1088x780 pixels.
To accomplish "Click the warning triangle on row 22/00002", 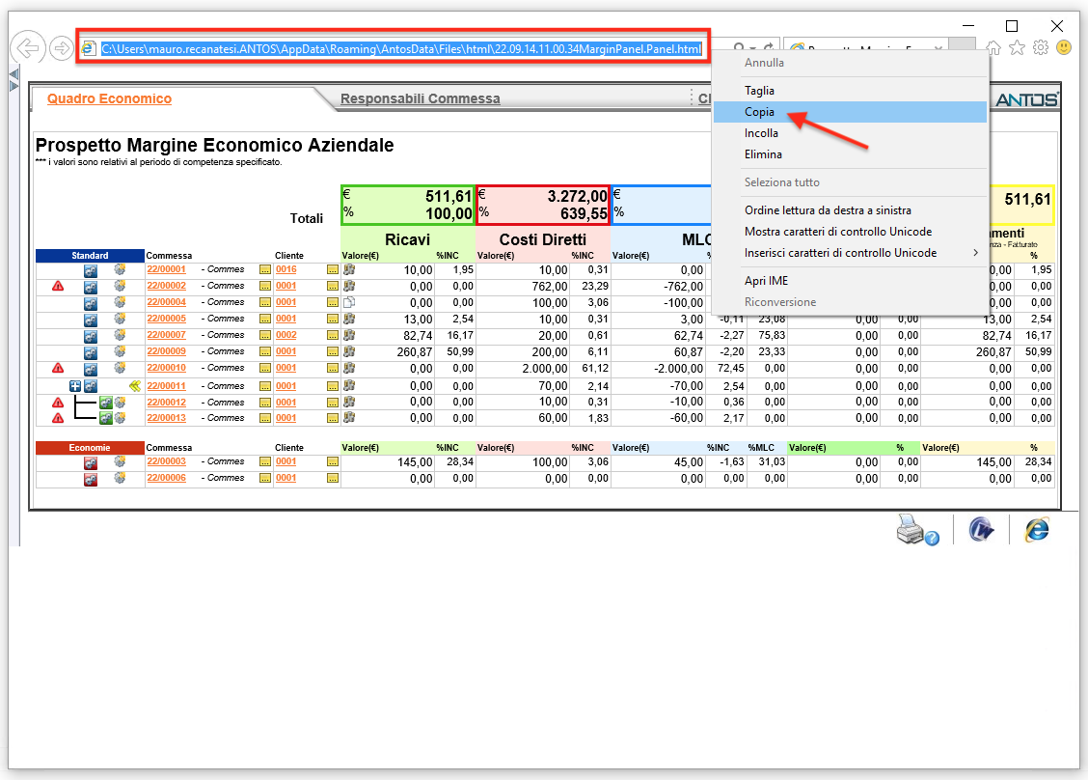I will (x=58, y=286).
